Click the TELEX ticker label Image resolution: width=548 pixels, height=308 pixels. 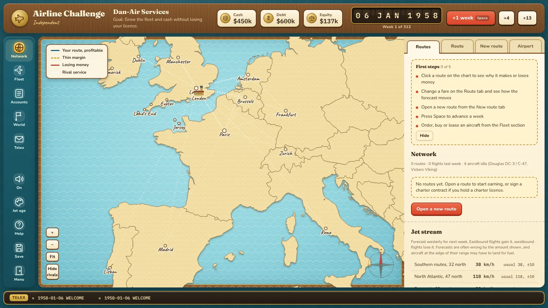coord(19,298)
